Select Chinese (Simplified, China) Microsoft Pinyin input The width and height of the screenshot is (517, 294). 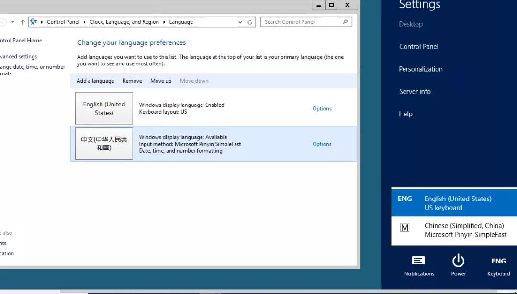[x=454, y=230]
